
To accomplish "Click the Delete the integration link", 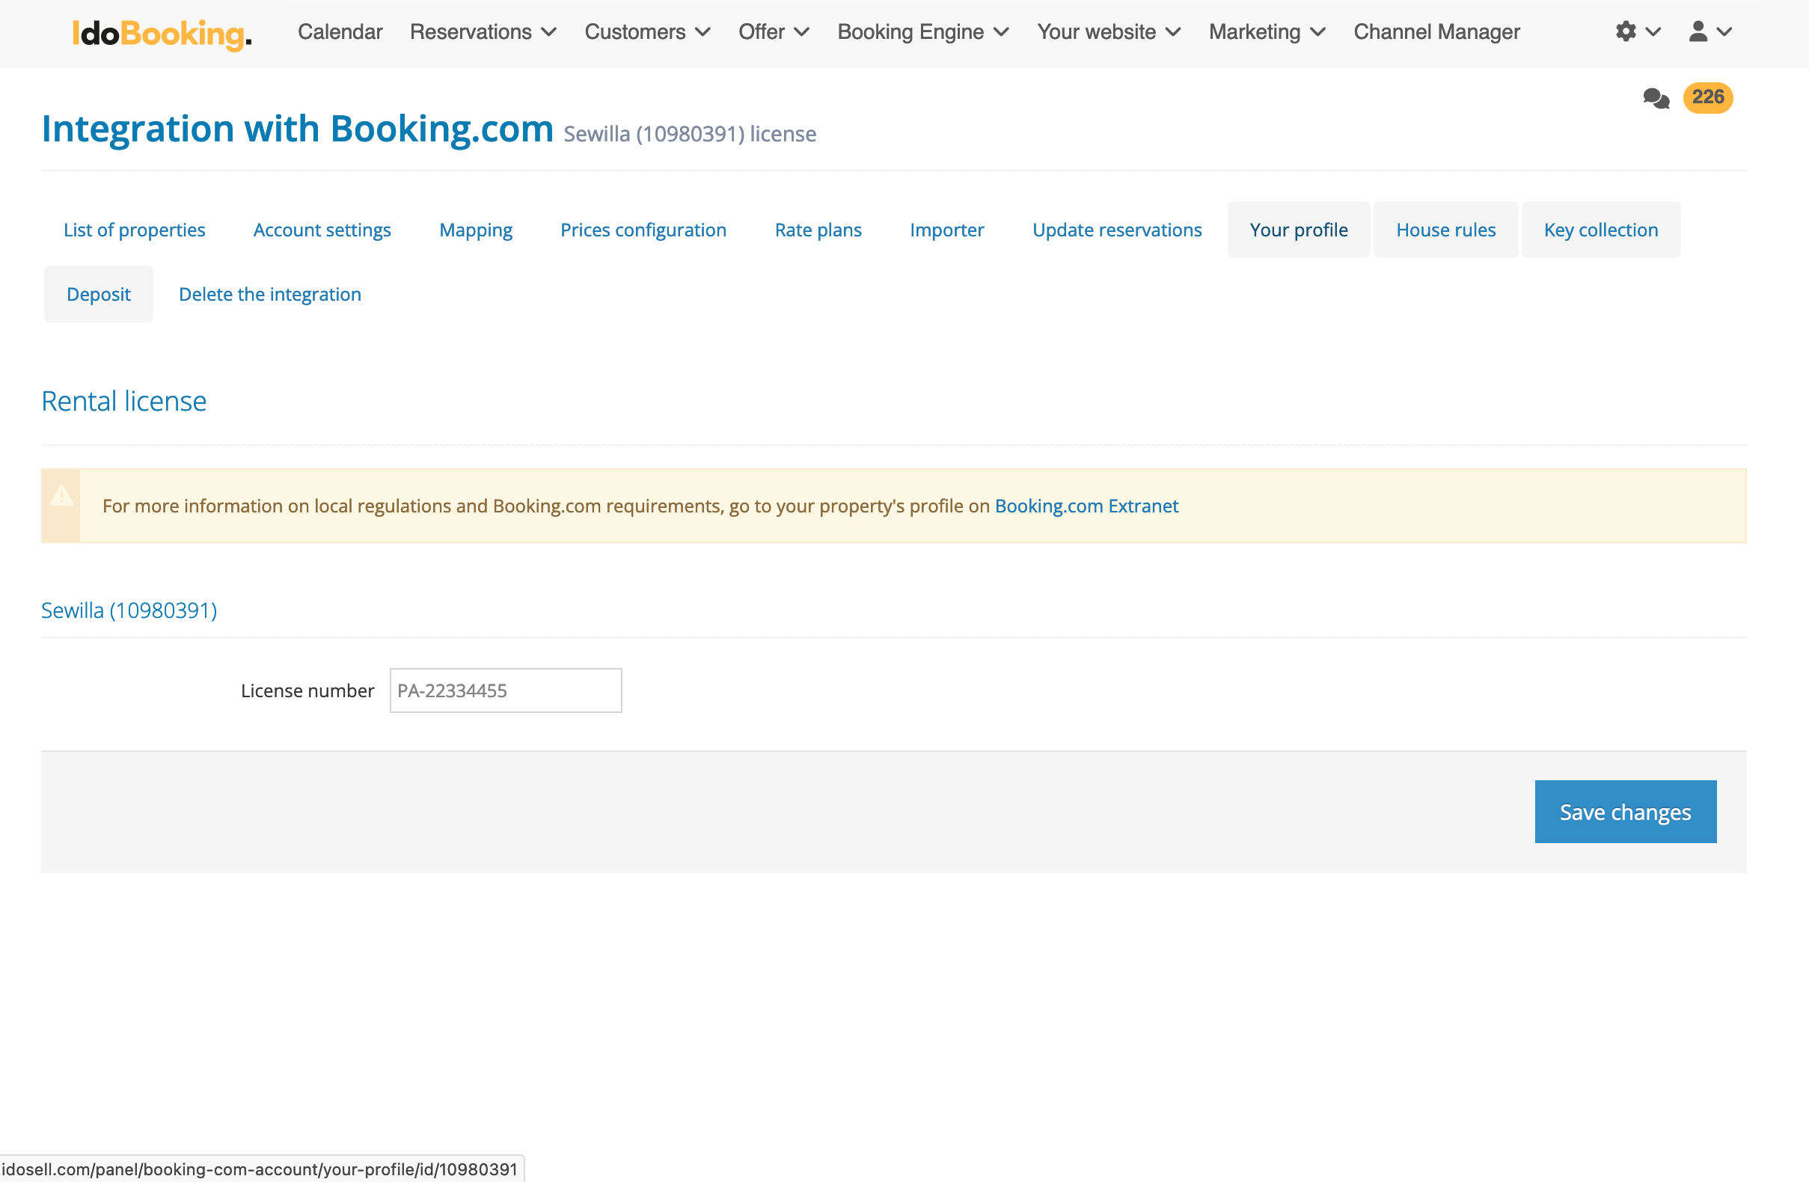I will [269, 294].
